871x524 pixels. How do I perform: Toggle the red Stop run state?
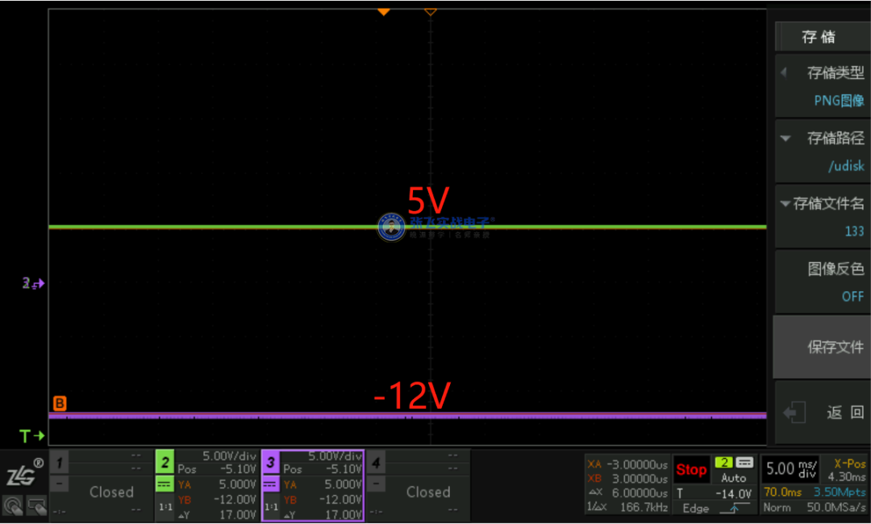click(691, 470)
